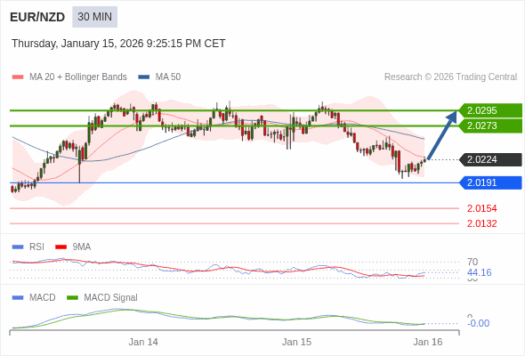This screenshot has height=356, width=525.
Task: Select the EUR/NZD pair title
Action: [37, 17]
